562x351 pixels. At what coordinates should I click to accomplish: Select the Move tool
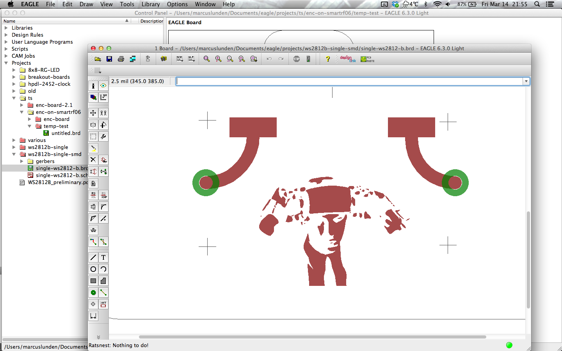[x=93, y=113]
